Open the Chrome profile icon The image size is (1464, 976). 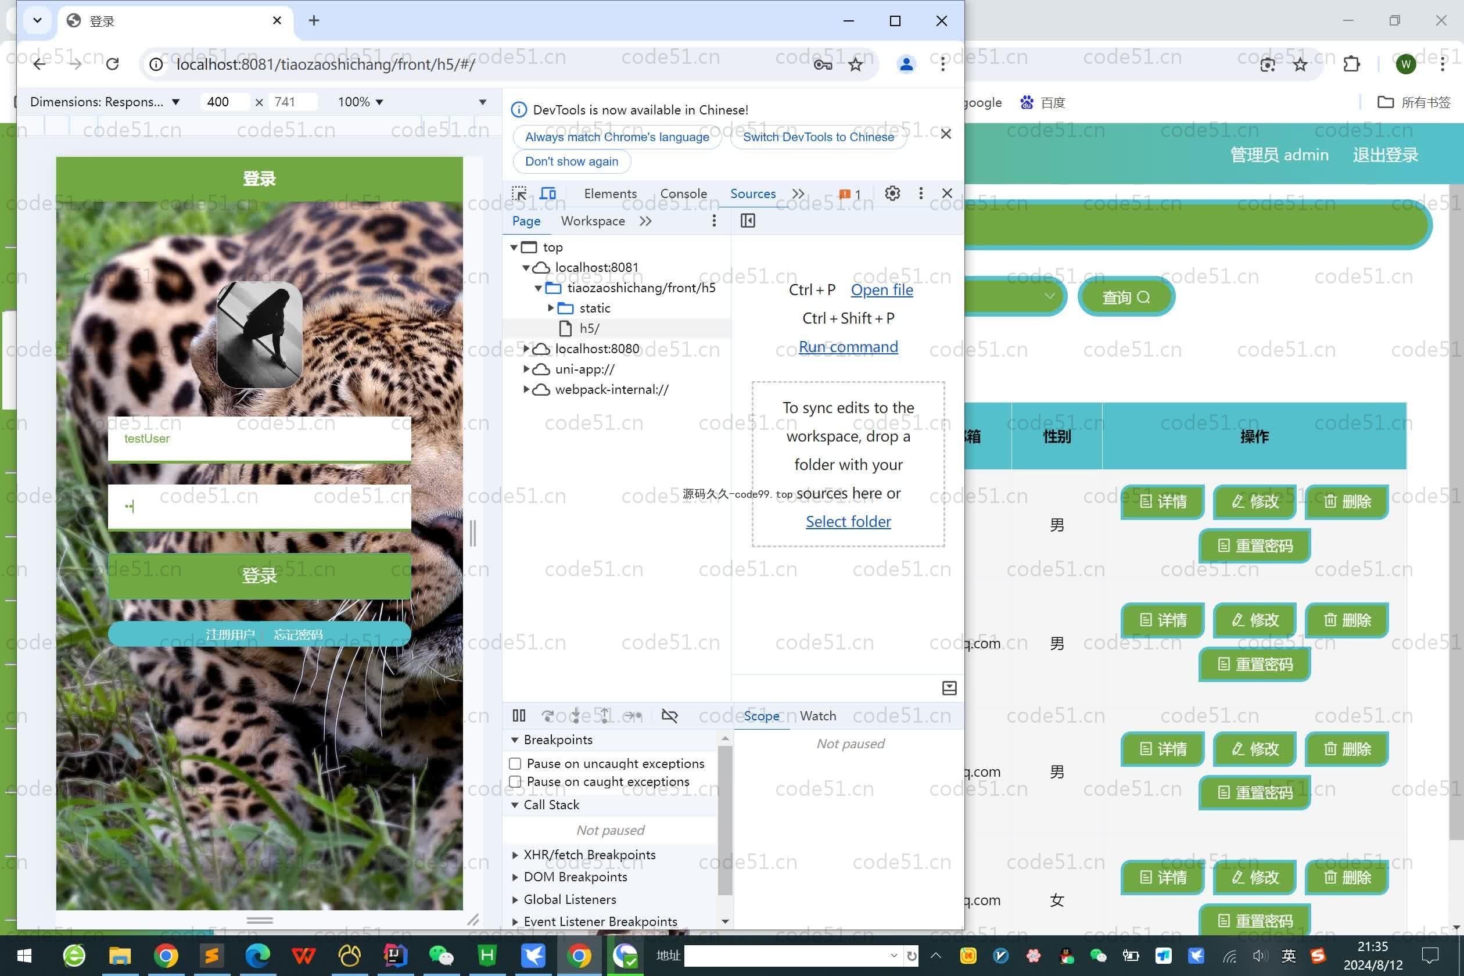(x=906, y=64)
